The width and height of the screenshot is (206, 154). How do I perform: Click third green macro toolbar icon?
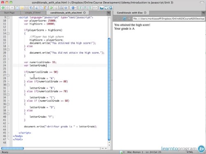coord(90,8)
